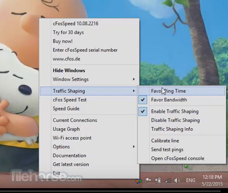Expand the Traffic Shaping submenu arrow
The height and width of the screenshot is (193, 228).
pos(134,91)
